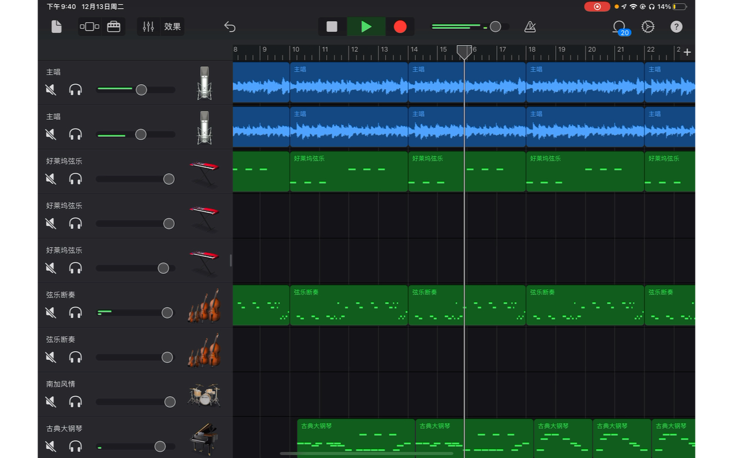The height and width of the screenshot is (458, 733).
Task: Toggle the metronome icon
Action: point(530,27)
